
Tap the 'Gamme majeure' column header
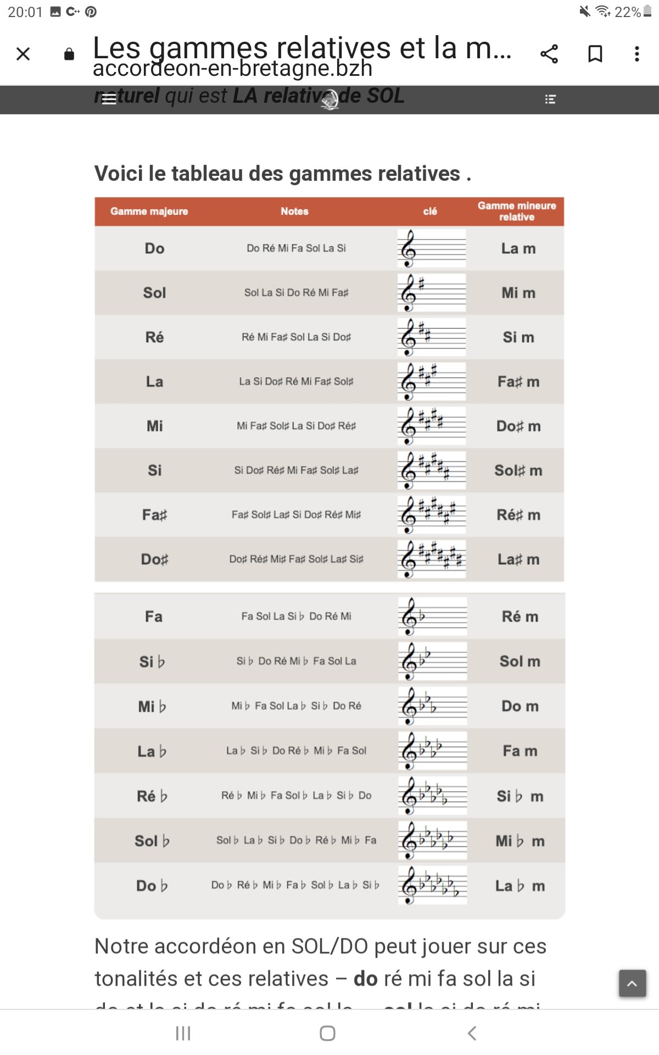[149, 212]
